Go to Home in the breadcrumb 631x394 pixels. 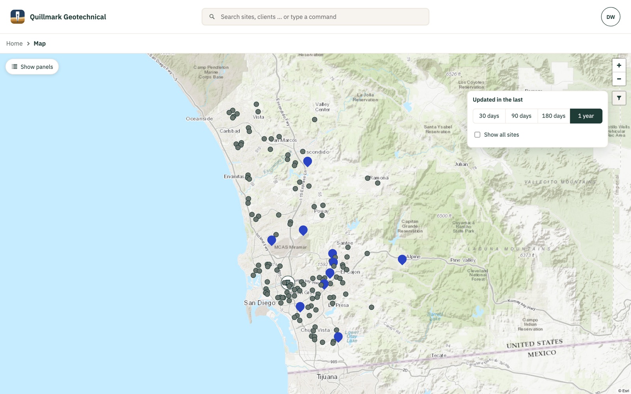pyautogui.click(x=14, y=43)
